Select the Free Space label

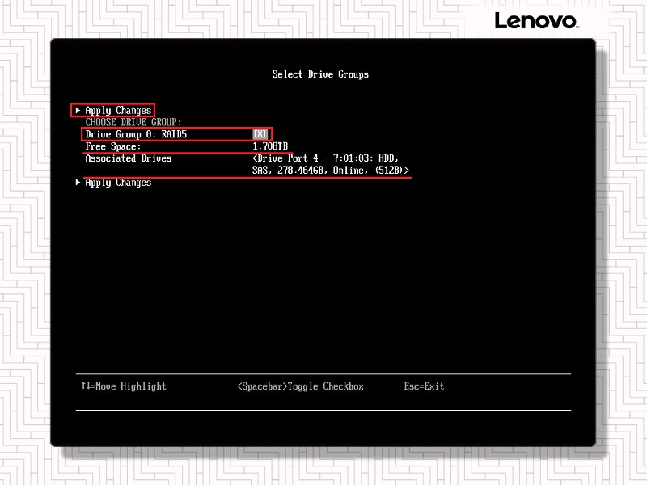point(113,146)
